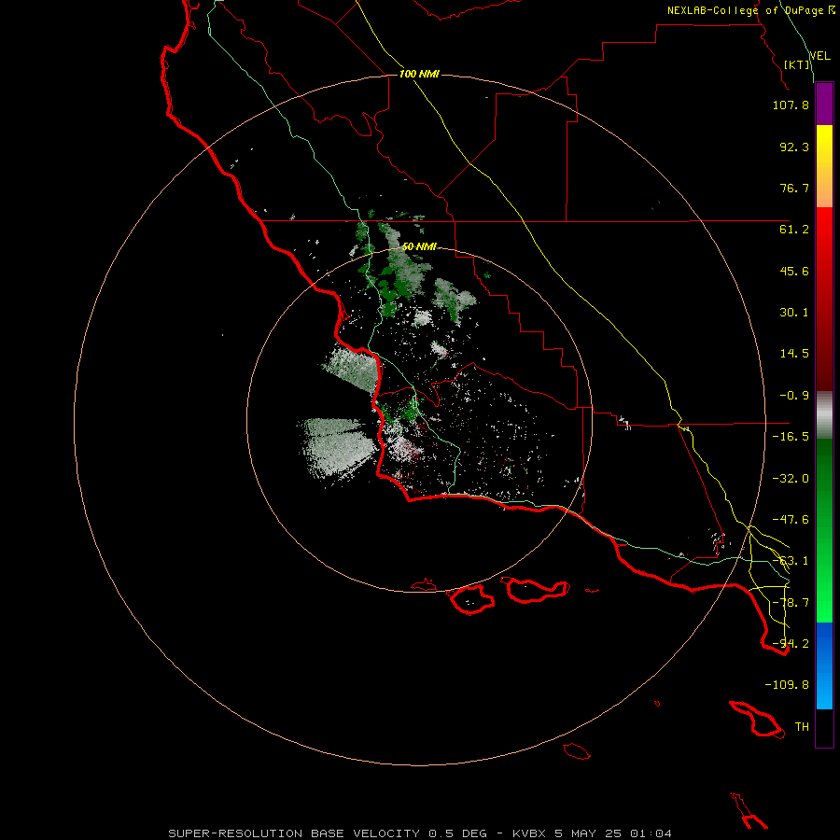This screenshot has width=840, height=840.
Task: Click the [KT] units label
Action: (x=797, y=64)
